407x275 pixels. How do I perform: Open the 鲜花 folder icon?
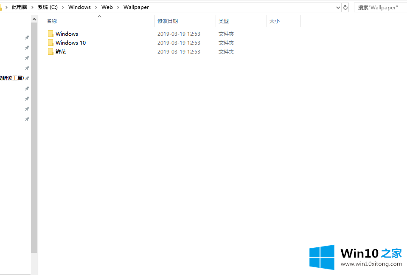pos(51,51)
